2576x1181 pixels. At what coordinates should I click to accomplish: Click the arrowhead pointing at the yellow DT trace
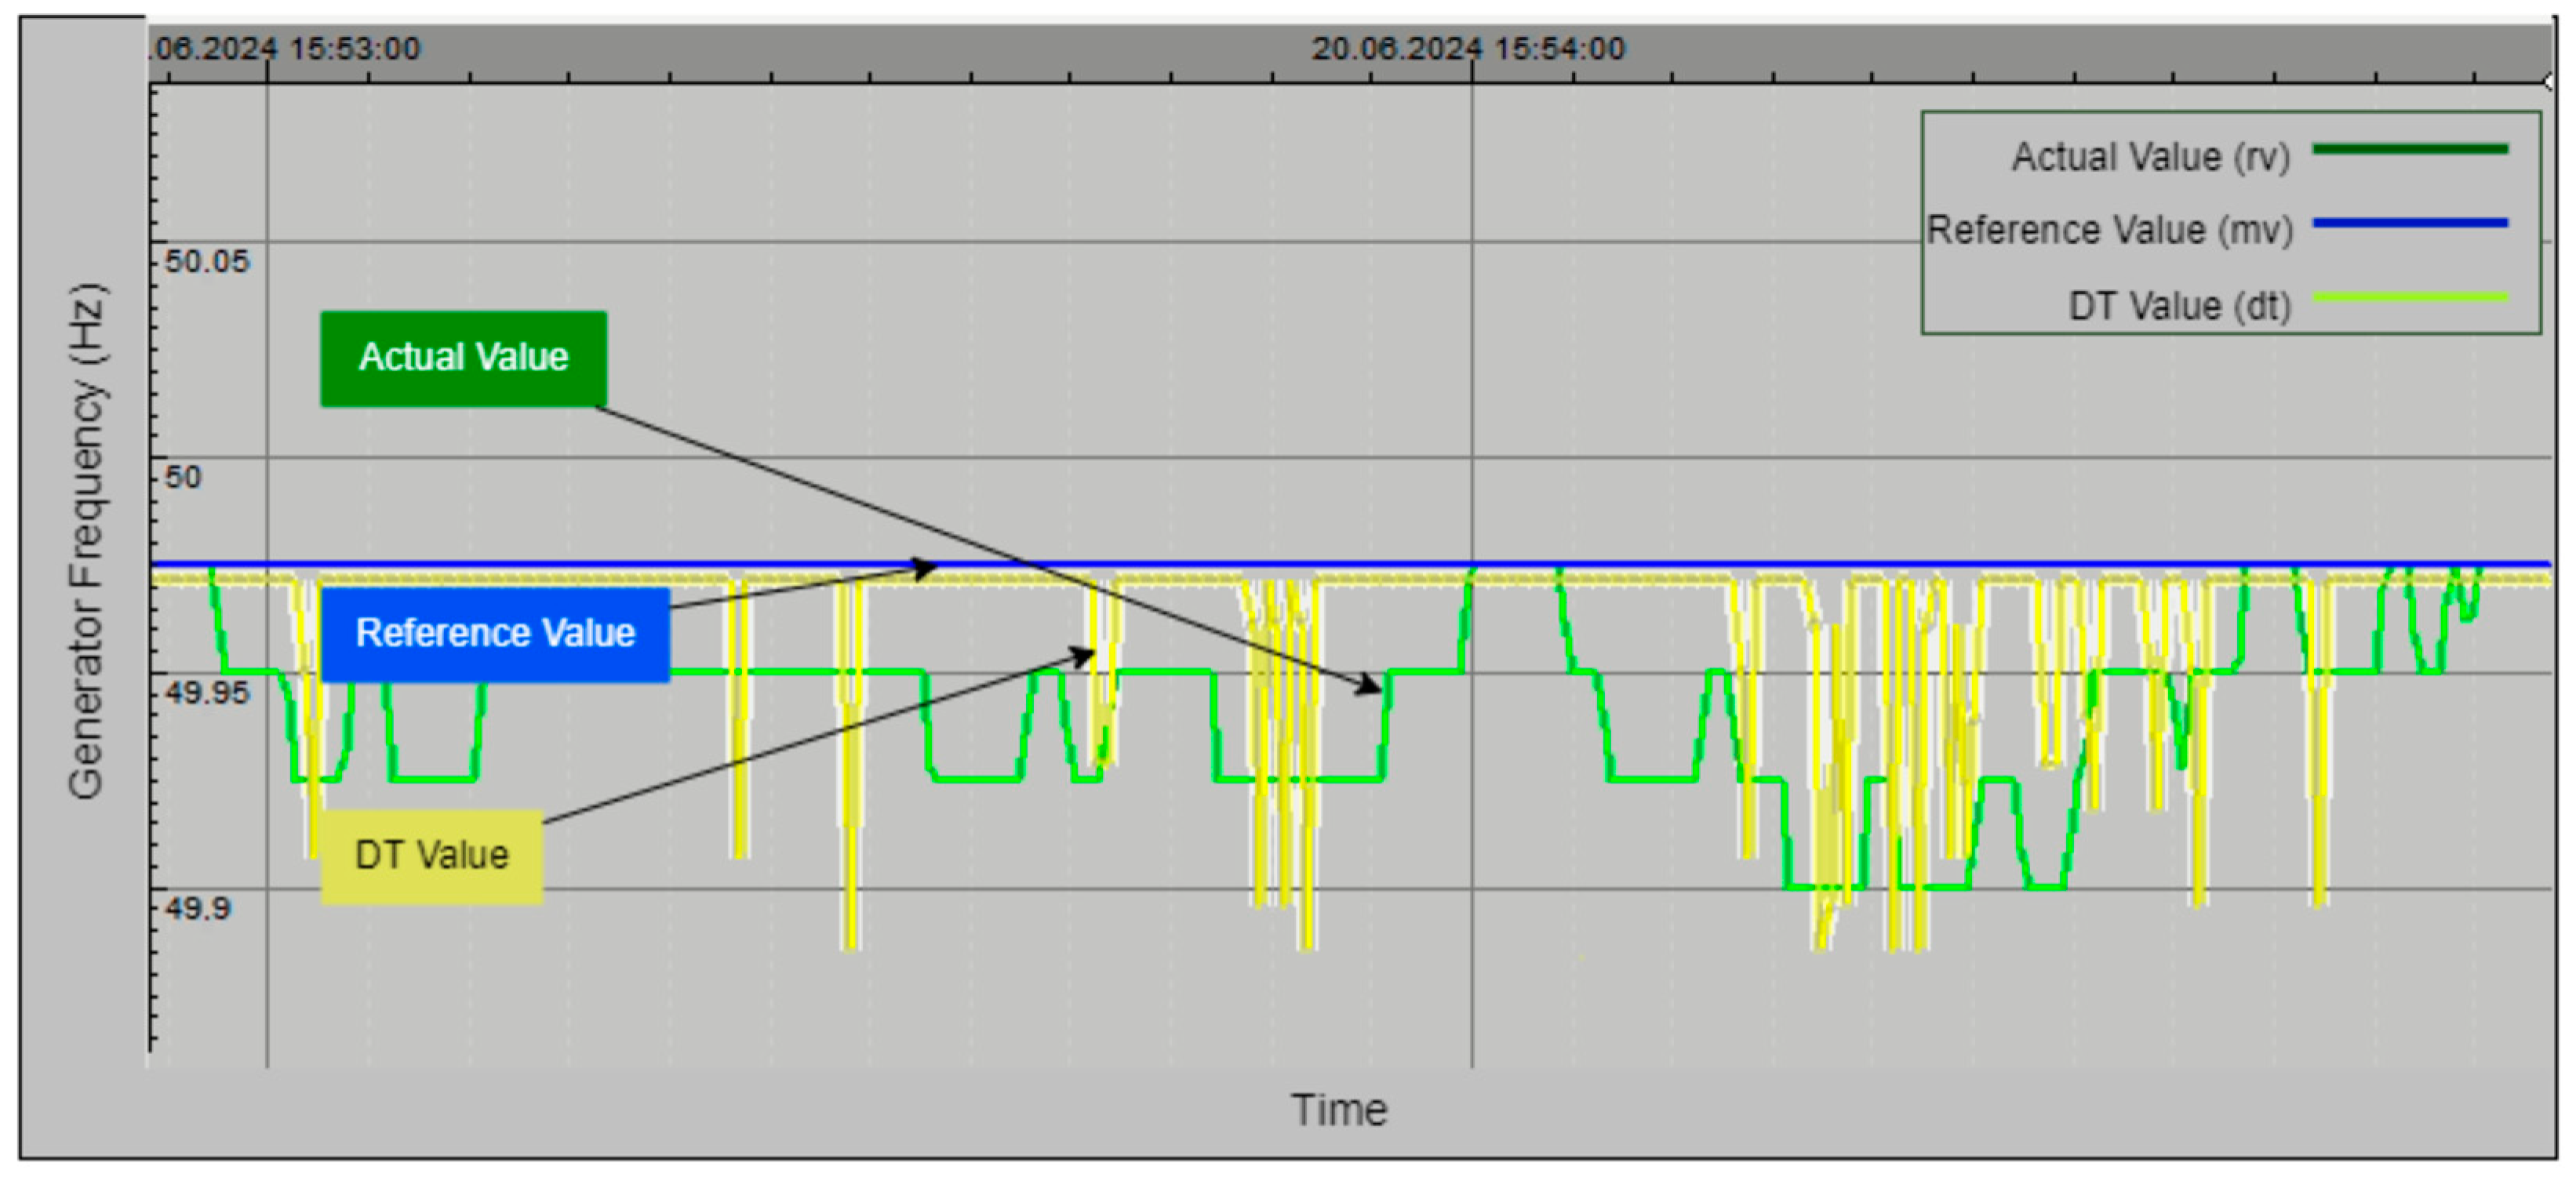click(x=1083, y=656)
